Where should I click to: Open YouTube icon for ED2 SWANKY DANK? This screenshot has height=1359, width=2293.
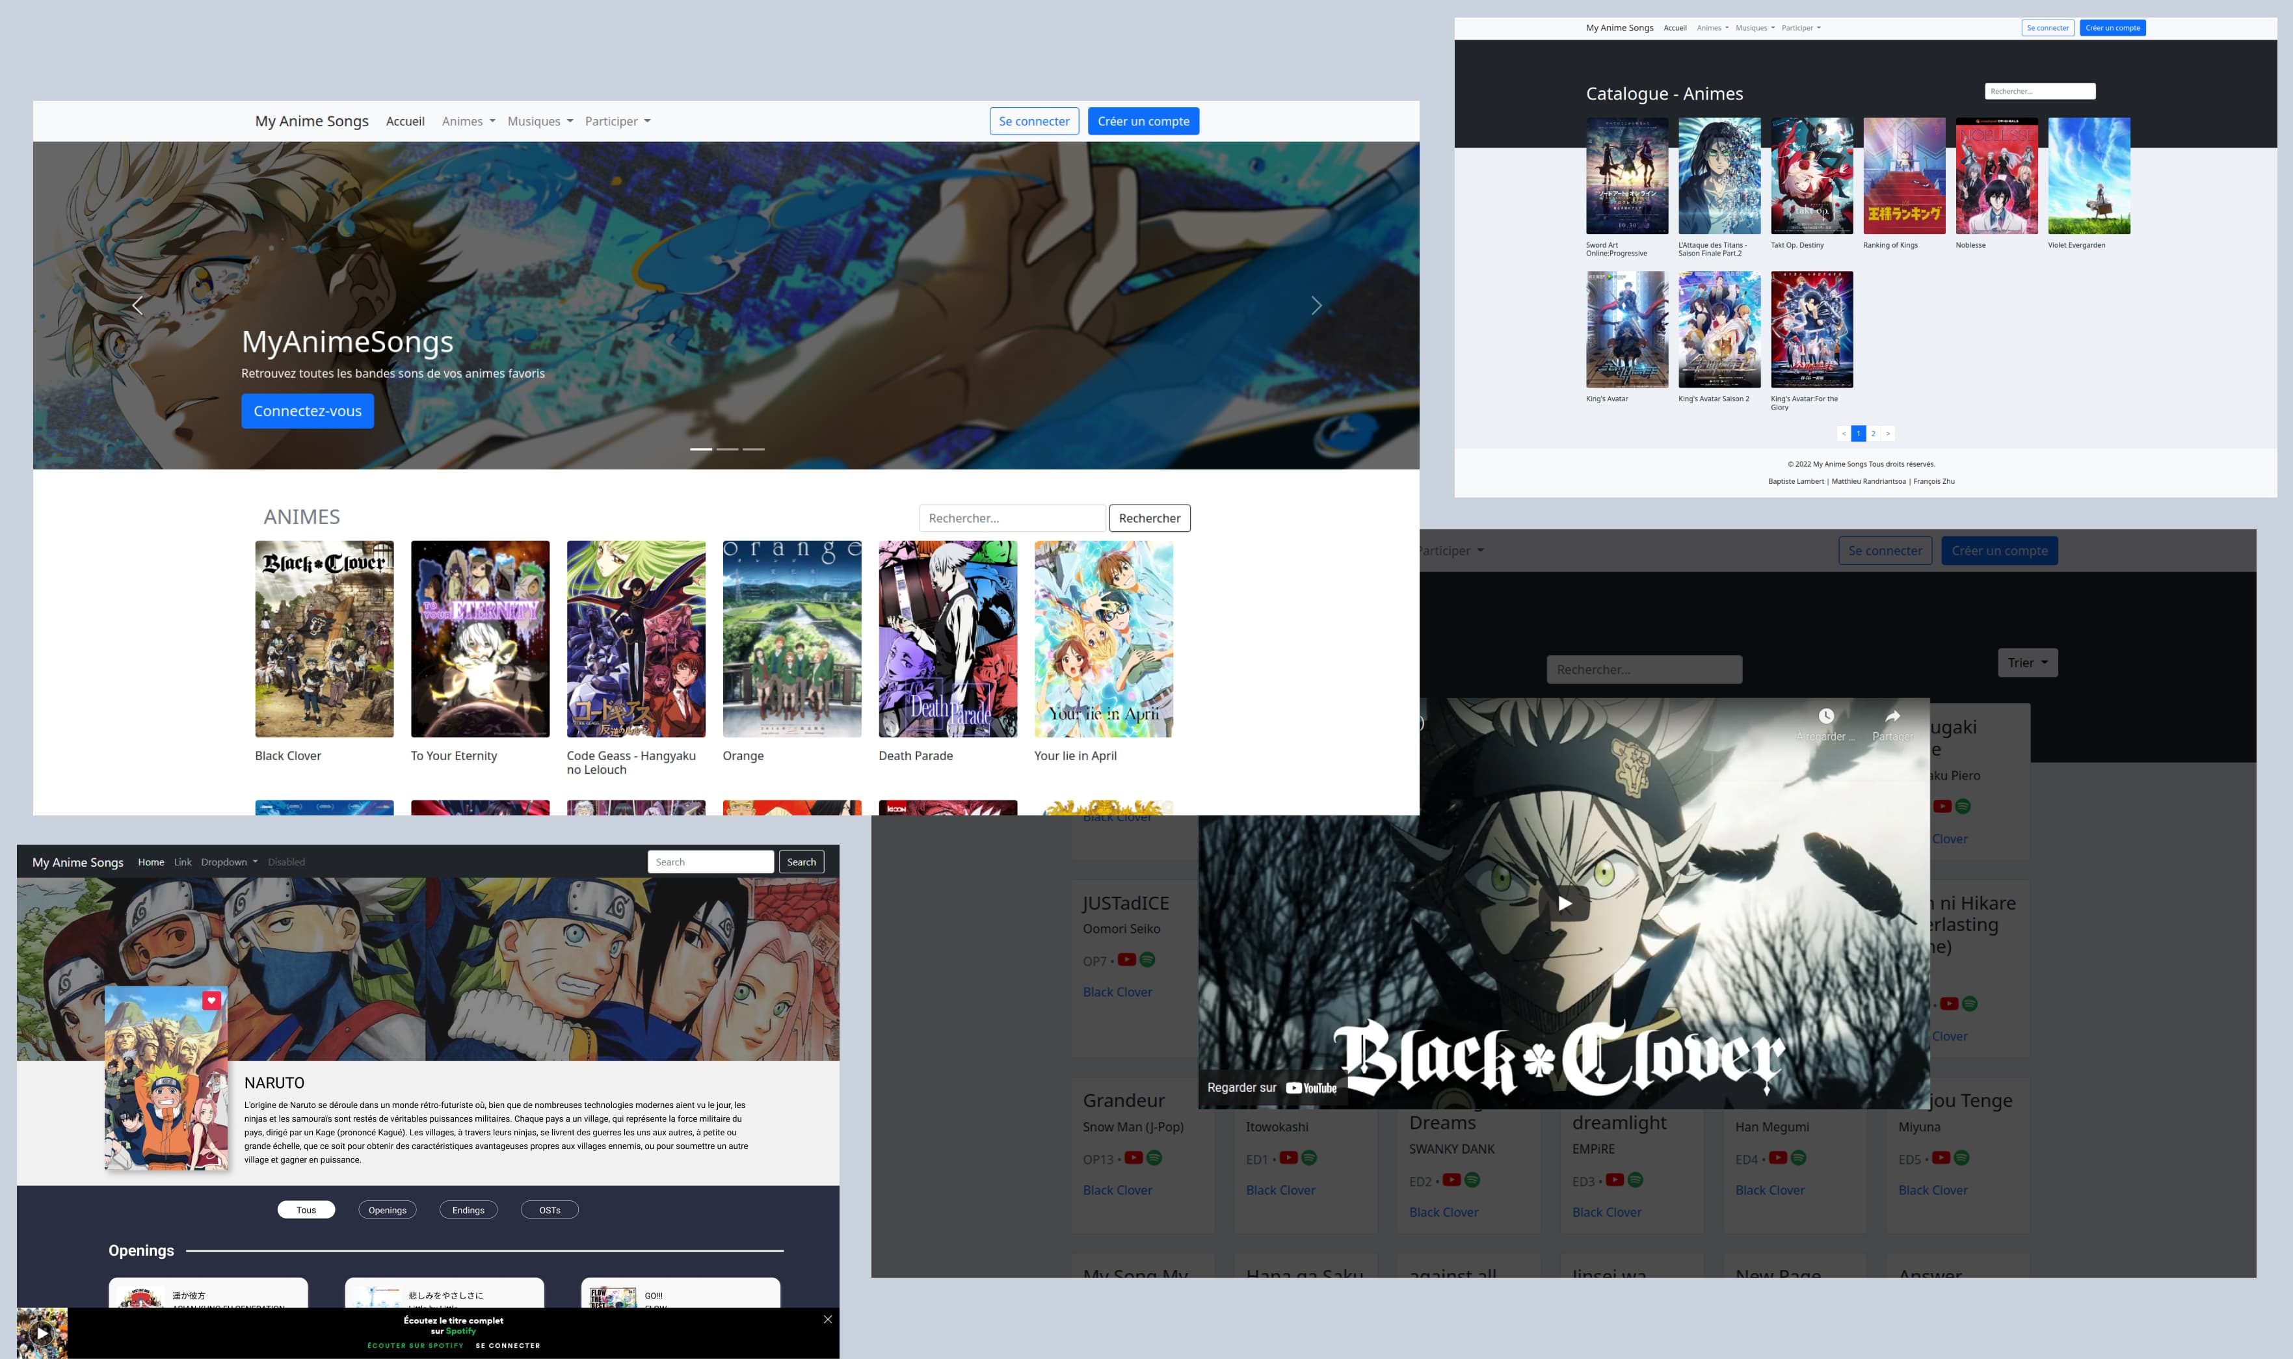click(1451, 1180)
